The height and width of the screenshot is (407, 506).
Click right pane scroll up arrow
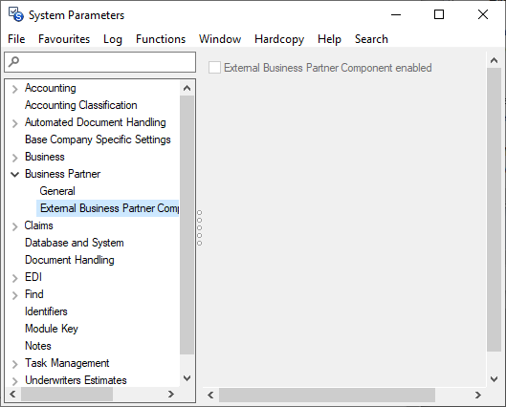pos(494,60)
